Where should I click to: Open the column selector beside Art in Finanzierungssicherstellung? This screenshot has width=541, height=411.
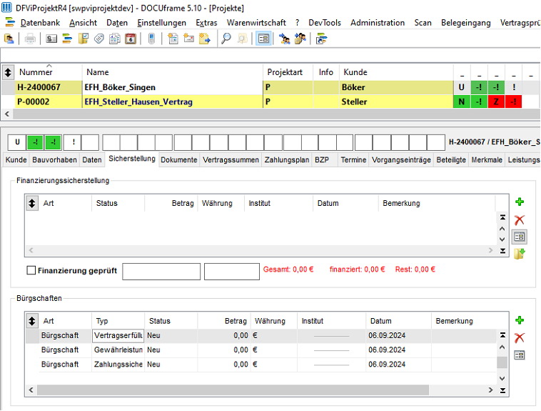pyautogui.click(x=32, y=203)
